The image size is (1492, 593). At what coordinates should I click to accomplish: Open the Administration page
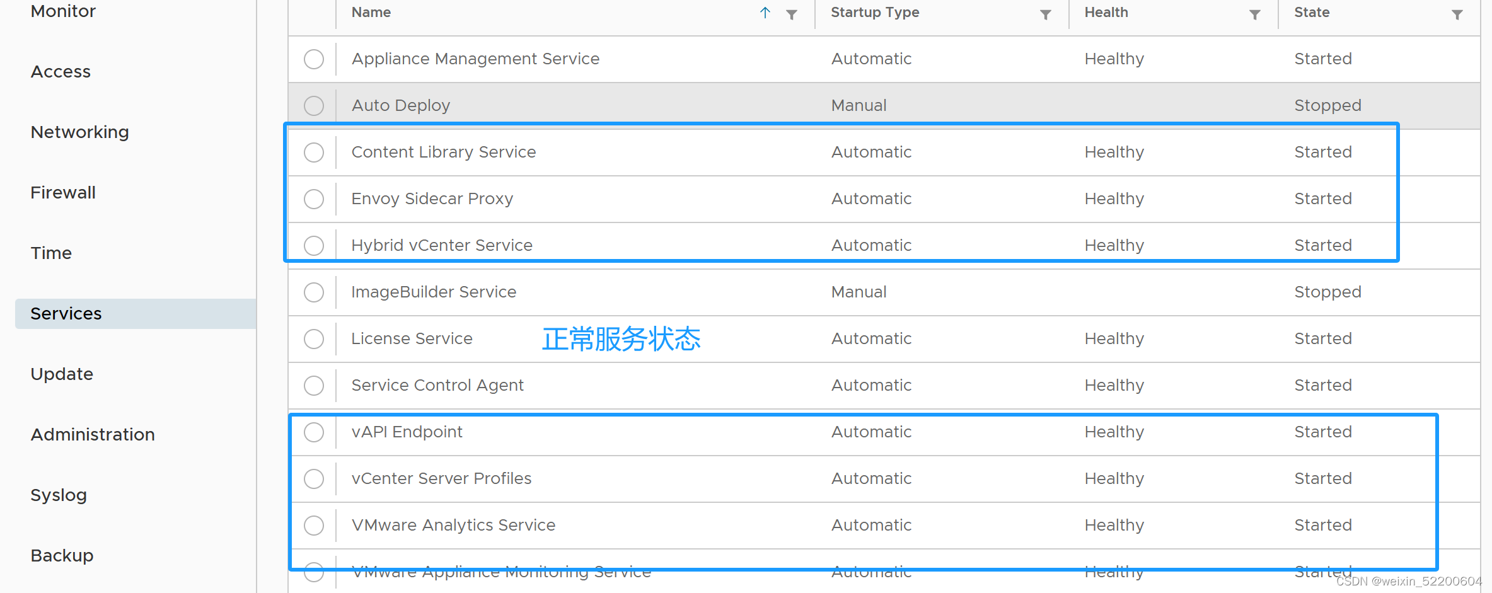tap(93, 435)
